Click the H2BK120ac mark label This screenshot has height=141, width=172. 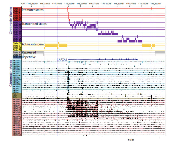tap(17, 79)
